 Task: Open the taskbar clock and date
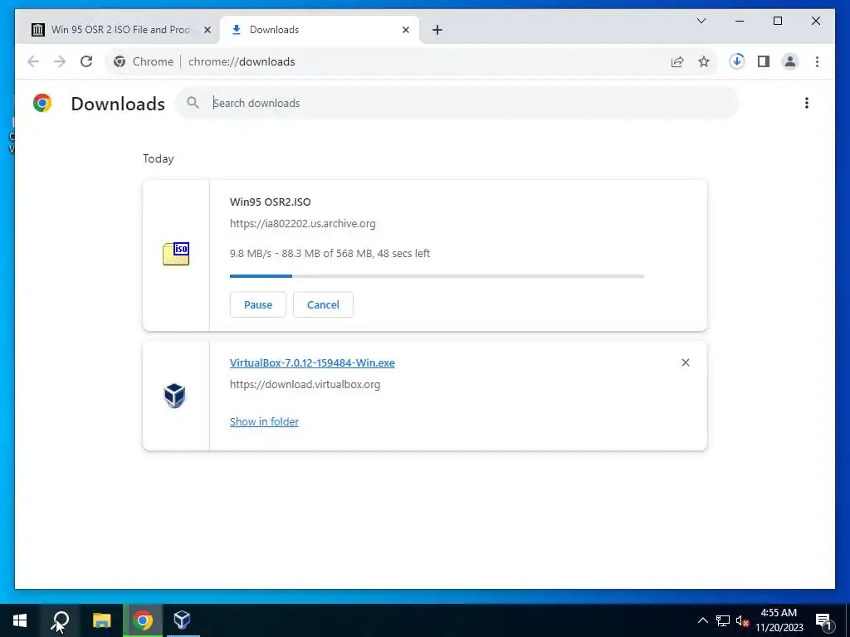pyautogui.click(x=779, y=620)
